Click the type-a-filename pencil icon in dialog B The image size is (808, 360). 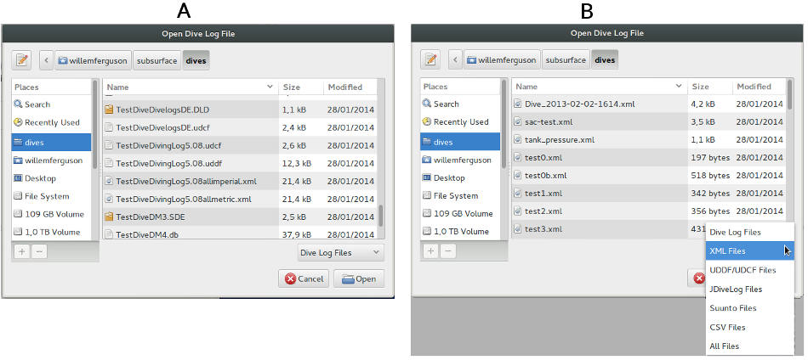coord(430,59)
